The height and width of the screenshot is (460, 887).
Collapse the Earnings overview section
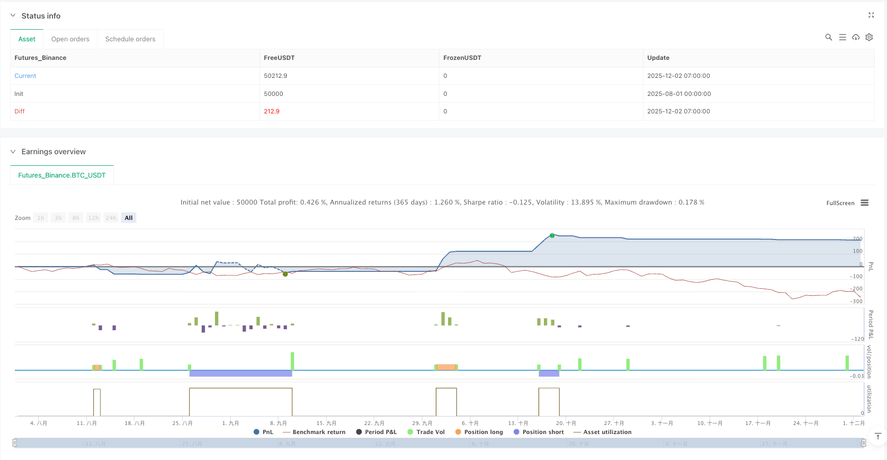(13, 152)
